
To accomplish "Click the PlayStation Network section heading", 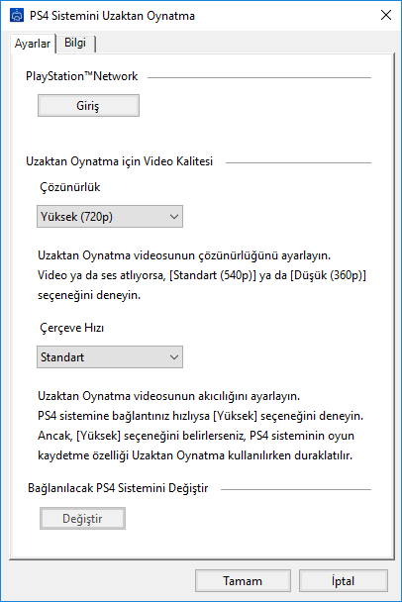I will [x=81, y=76].
